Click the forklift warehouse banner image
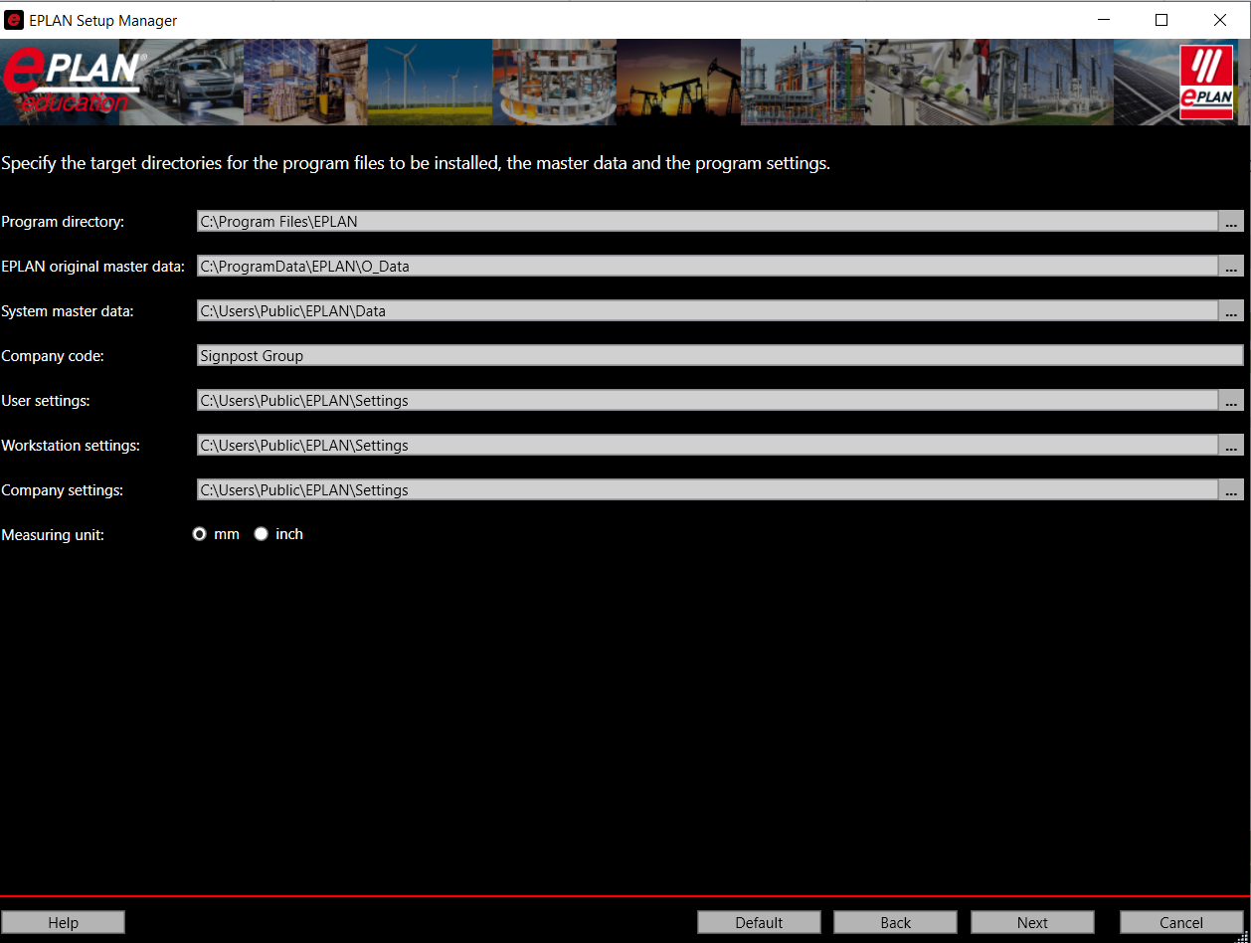 pyautogui.click(x=305, y=83)
